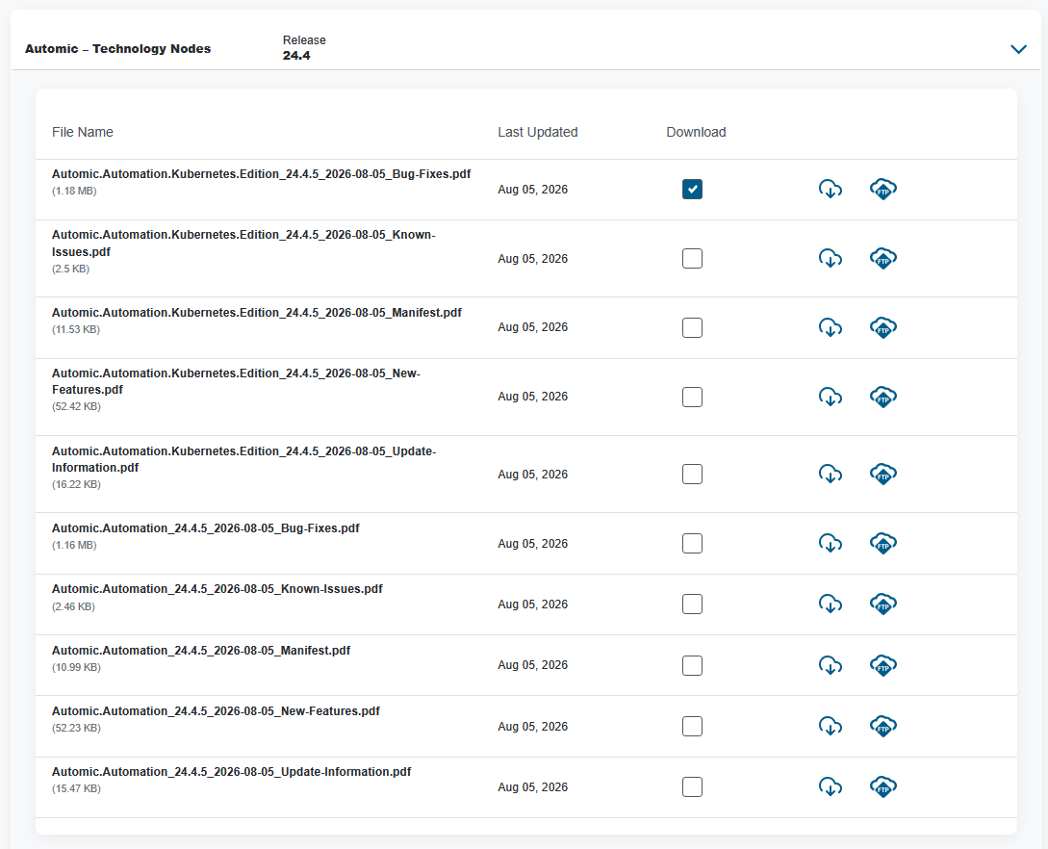Image resolution: width=1048 pixels, height=849 pixels.
Task: Click the (11.53 KB) file size text
Action: pyautogui.click(x=75, y=329)
